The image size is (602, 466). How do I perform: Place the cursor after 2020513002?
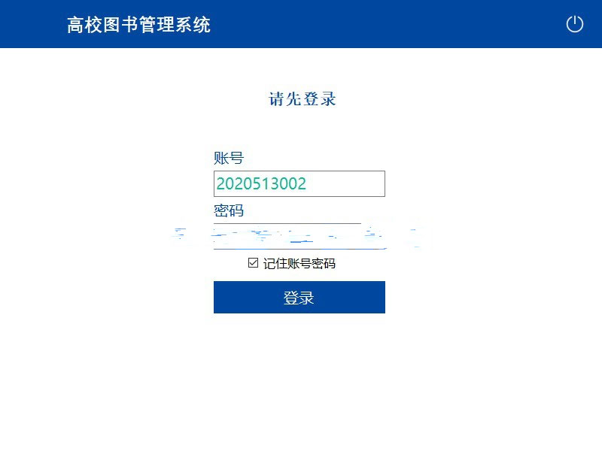[308, 183]
